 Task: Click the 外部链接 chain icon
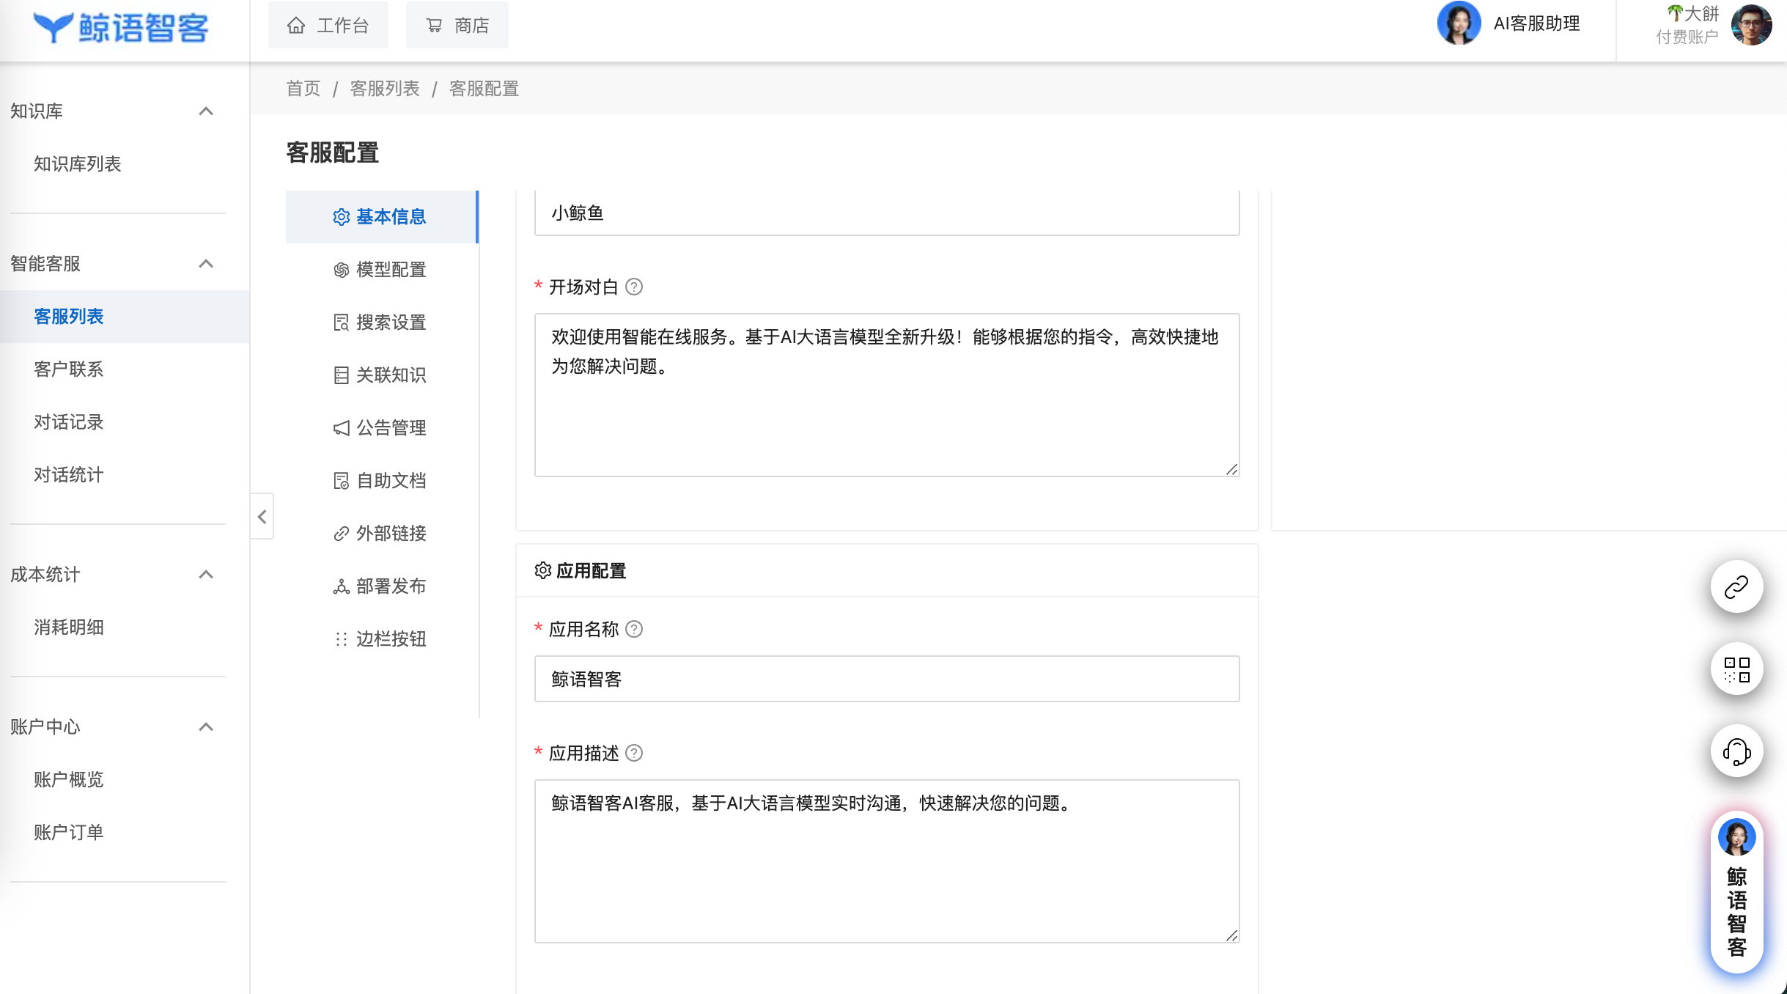click(341, 534)
